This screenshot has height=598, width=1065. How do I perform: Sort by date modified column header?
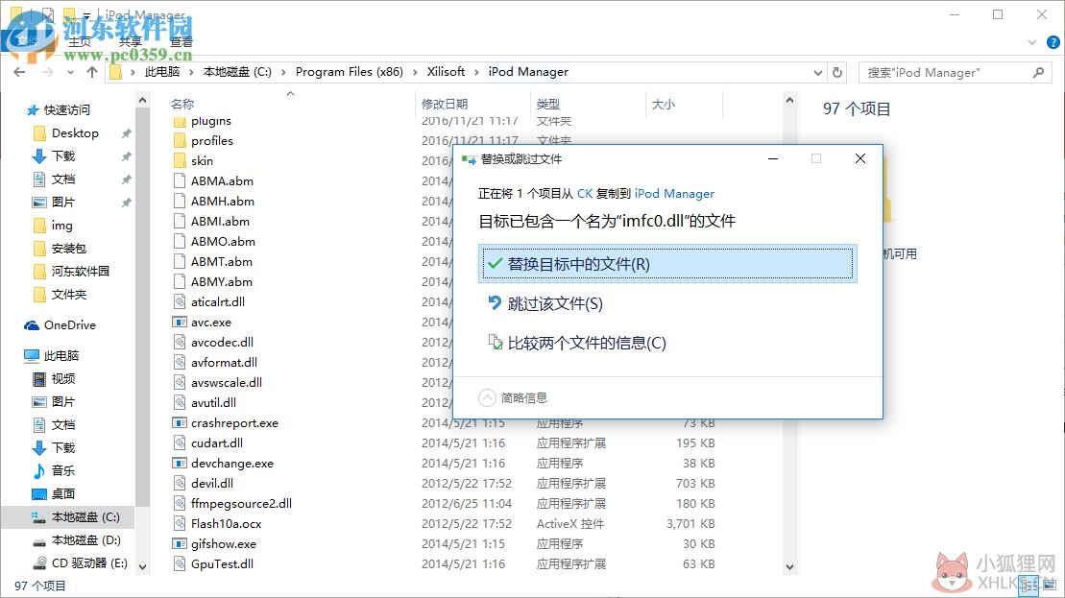(445, 104)
